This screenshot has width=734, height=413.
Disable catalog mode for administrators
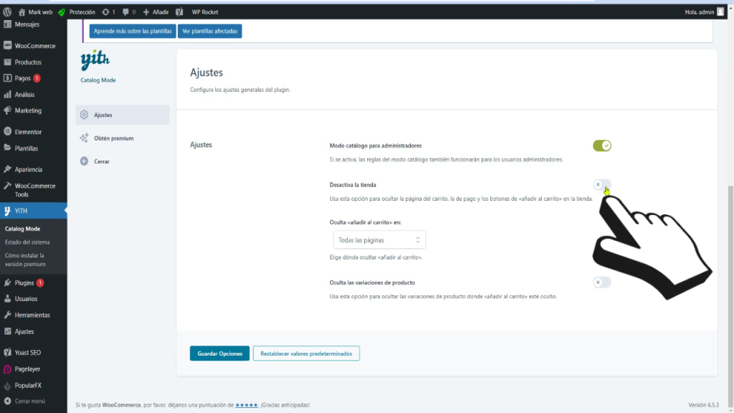(602, 144)
